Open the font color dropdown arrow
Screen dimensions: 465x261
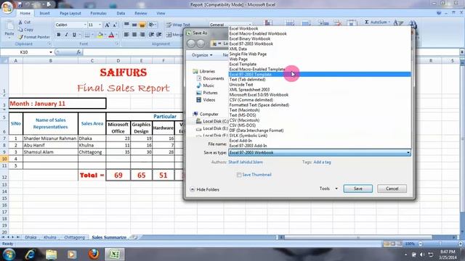pyautogui.click(x=116, y=35)
